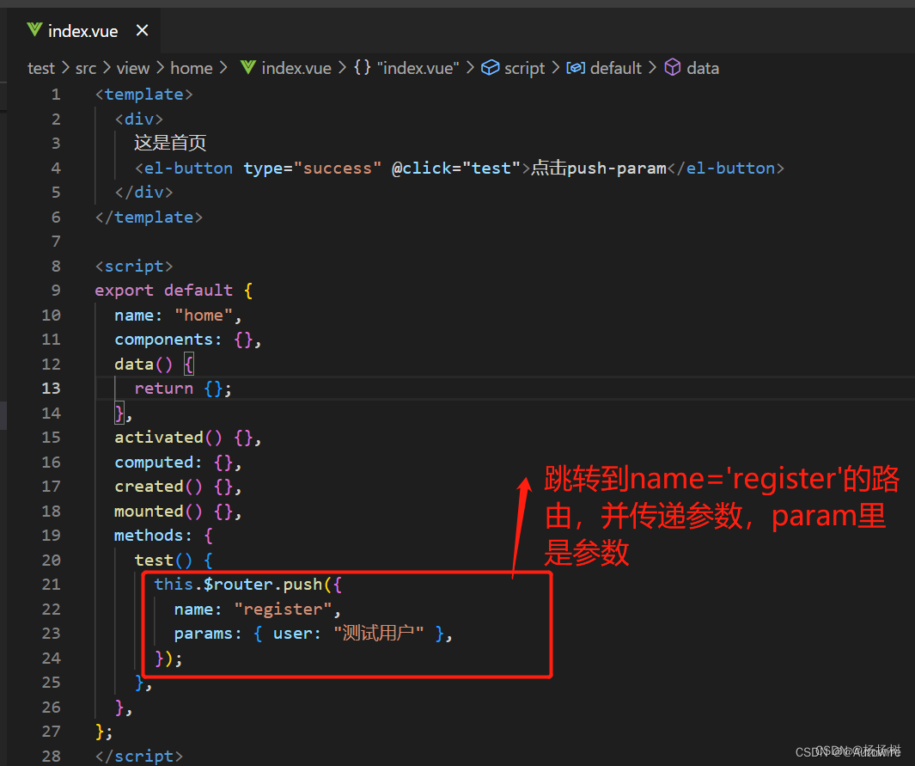Click the "success" type attribute value

click(338, 169)
